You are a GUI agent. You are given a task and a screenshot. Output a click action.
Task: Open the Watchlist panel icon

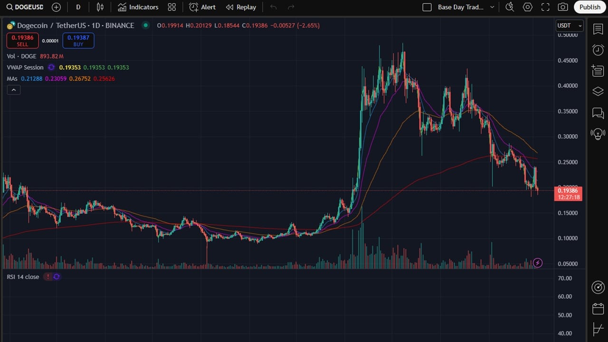[598, 29]
